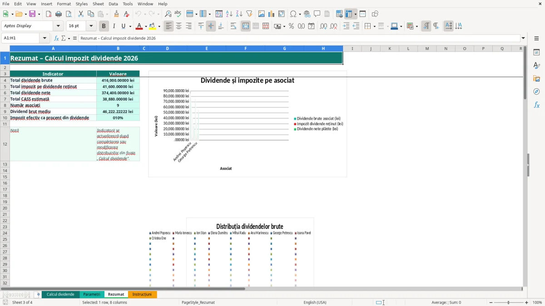This screenshot has width=545, height=306.
Task: Toggle Center Horizontally alignment
Action: 179,26
